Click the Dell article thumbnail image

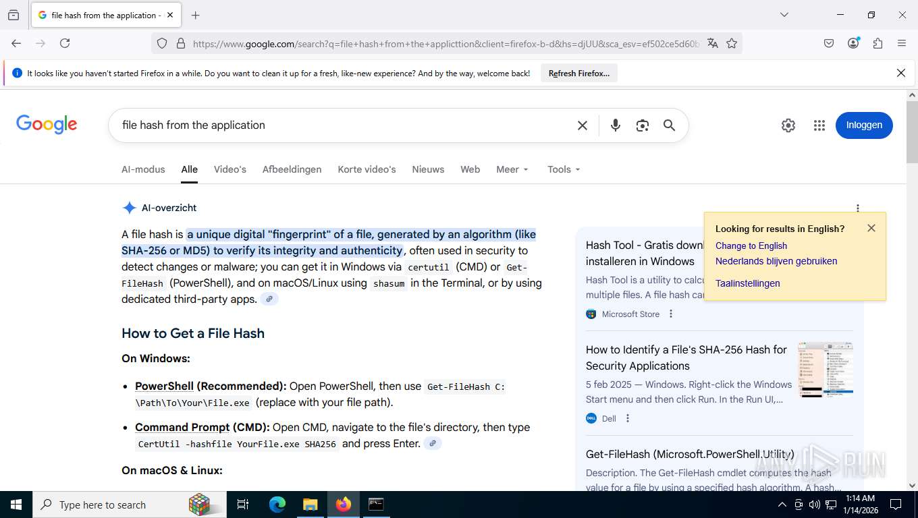826,369
